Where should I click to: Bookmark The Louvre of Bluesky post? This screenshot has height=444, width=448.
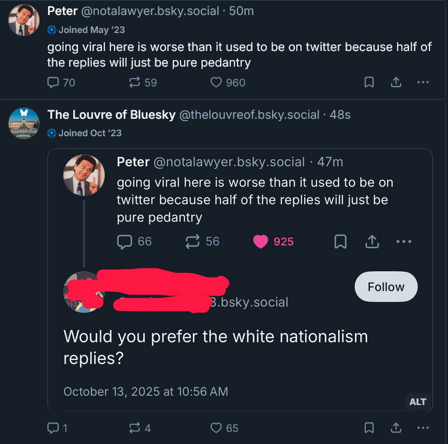pyautogui.click(x=369, y=428)
